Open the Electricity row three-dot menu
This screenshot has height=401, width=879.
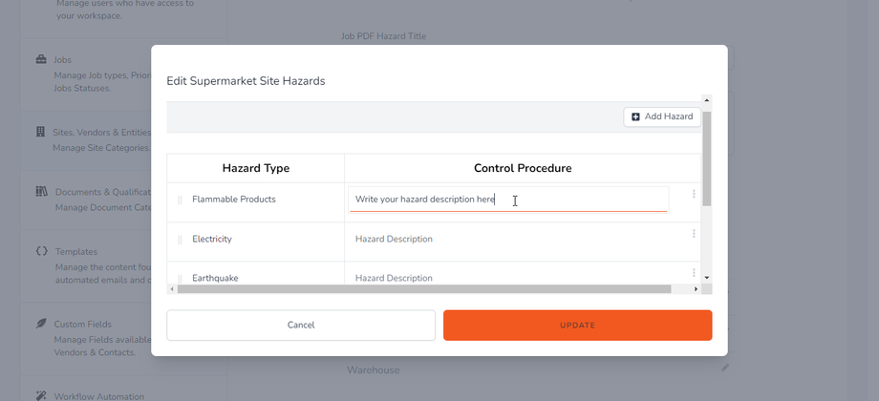[x=694, y=234]
